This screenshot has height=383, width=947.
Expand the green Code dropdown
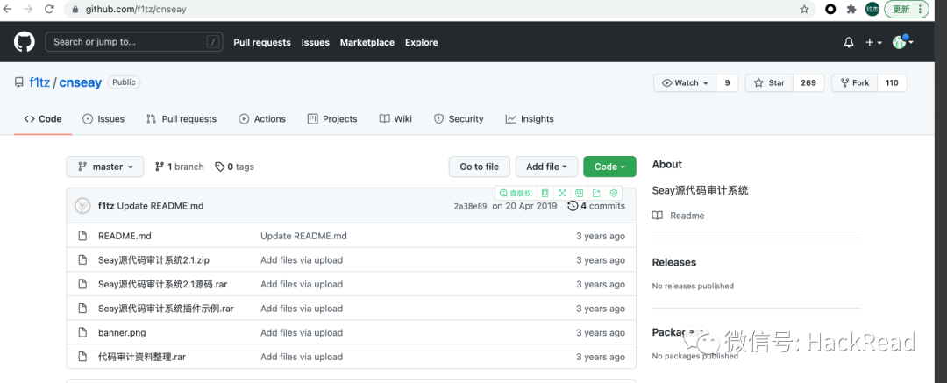(x=609, y=167)
